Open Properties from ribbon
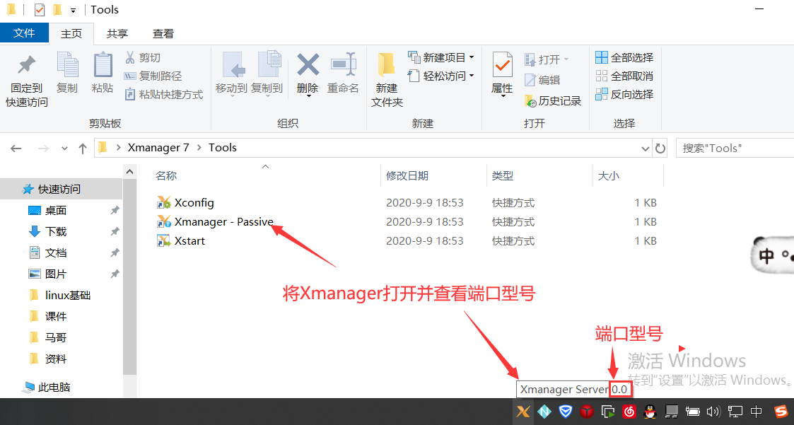Image resolution: width=794 pixels, height=425 pixels. [x=502, y=74]
